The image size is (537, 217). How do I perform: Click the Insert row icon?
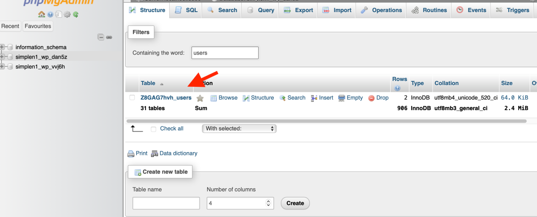314,98
